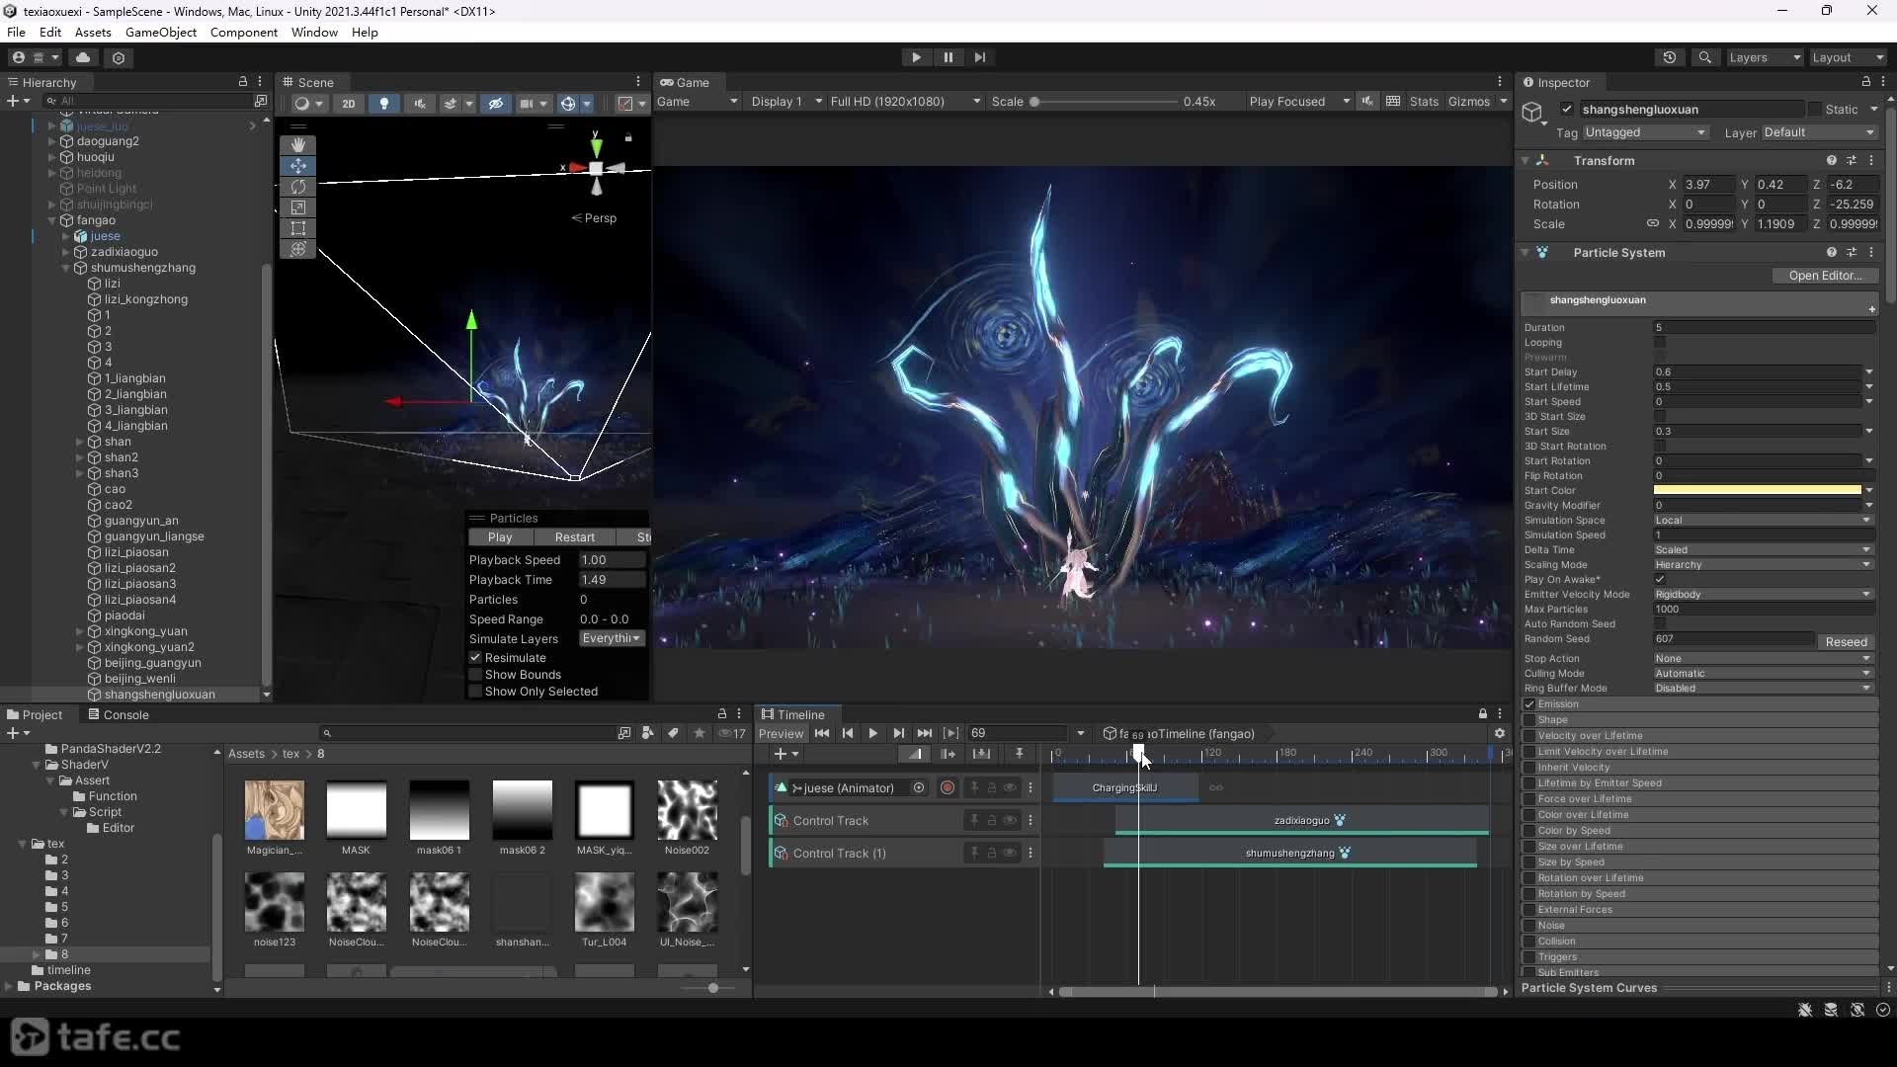Open the GameObject menu
Image resolution: width=1897 pixels, height=1067 pixels.
[161, 33]
